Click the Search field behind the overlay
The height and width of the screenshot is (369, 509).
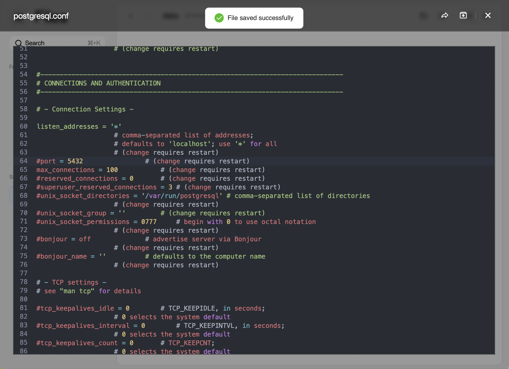tap(57, 43)
